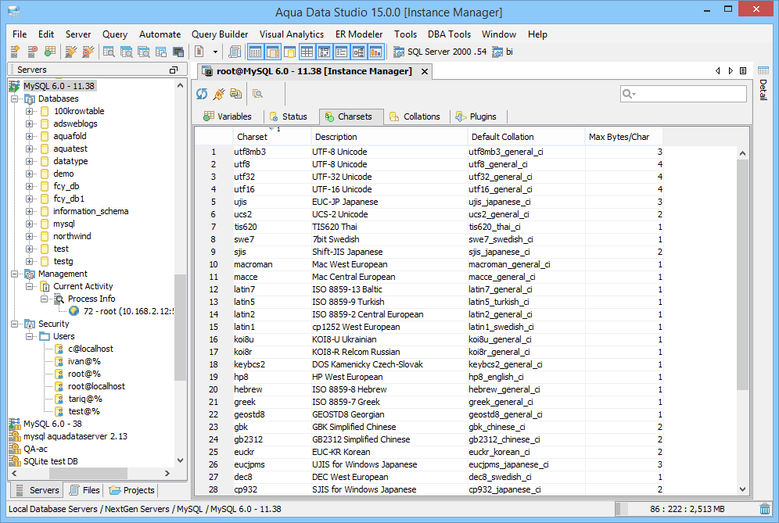Collapse the Management tree node
This screenshot has width=779, height=523.
pyautogui.click(x=14, y=274)
